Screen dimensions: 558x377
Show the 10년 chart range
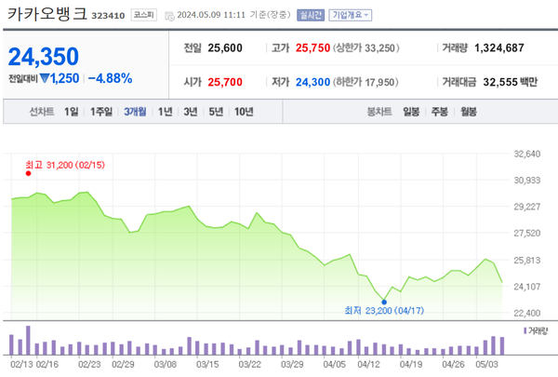point(244,113)
